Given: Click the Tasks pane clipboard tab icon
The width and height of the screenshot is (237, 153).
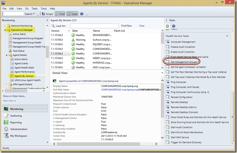Looking at the screenshot, I should [167, 26].
